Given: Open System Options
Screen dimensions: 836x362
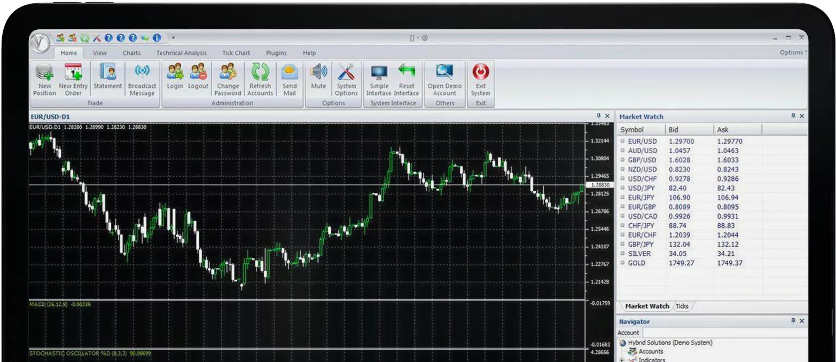Looking at the screenshot, I should tap(346, 80).
